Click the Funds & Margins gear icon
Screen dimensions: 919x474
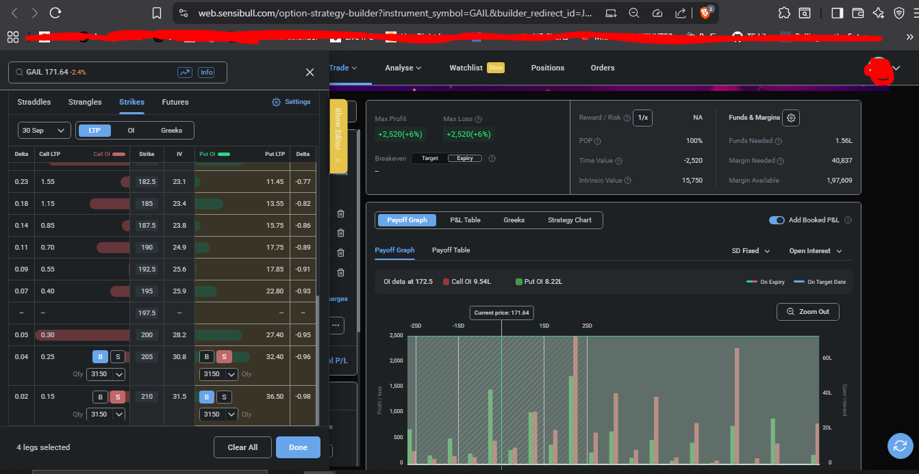pyautogui.click(x=791, y=118)
